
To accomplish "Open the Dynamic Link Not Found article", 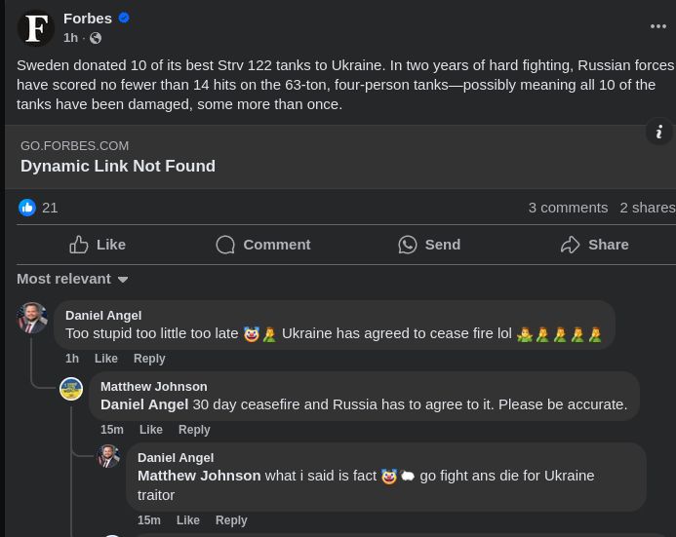I will click(118, 166).
